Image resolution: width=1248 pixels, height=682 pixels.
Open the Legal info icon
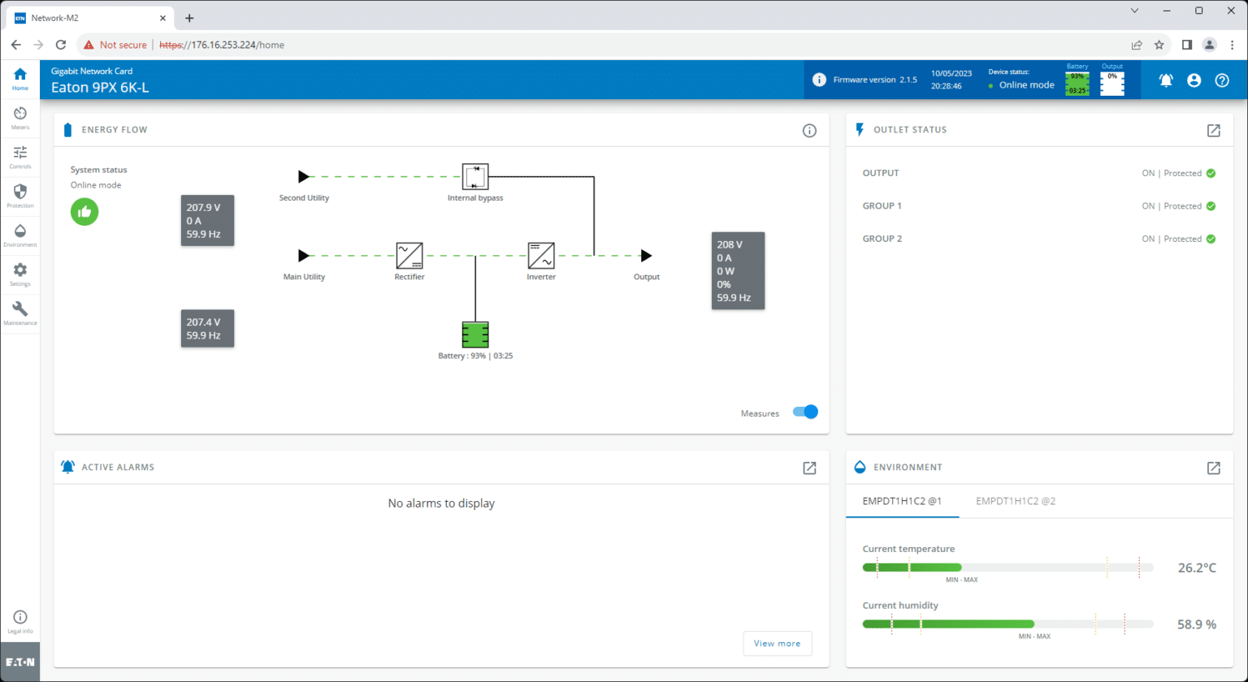19,622
